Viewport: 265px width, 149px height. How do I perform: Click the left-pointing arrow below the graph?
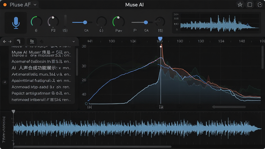tap(229, 107)
